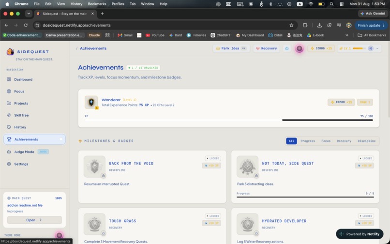
Task: Expand the user level dropdown chevron
Action: tap(377, 48)
